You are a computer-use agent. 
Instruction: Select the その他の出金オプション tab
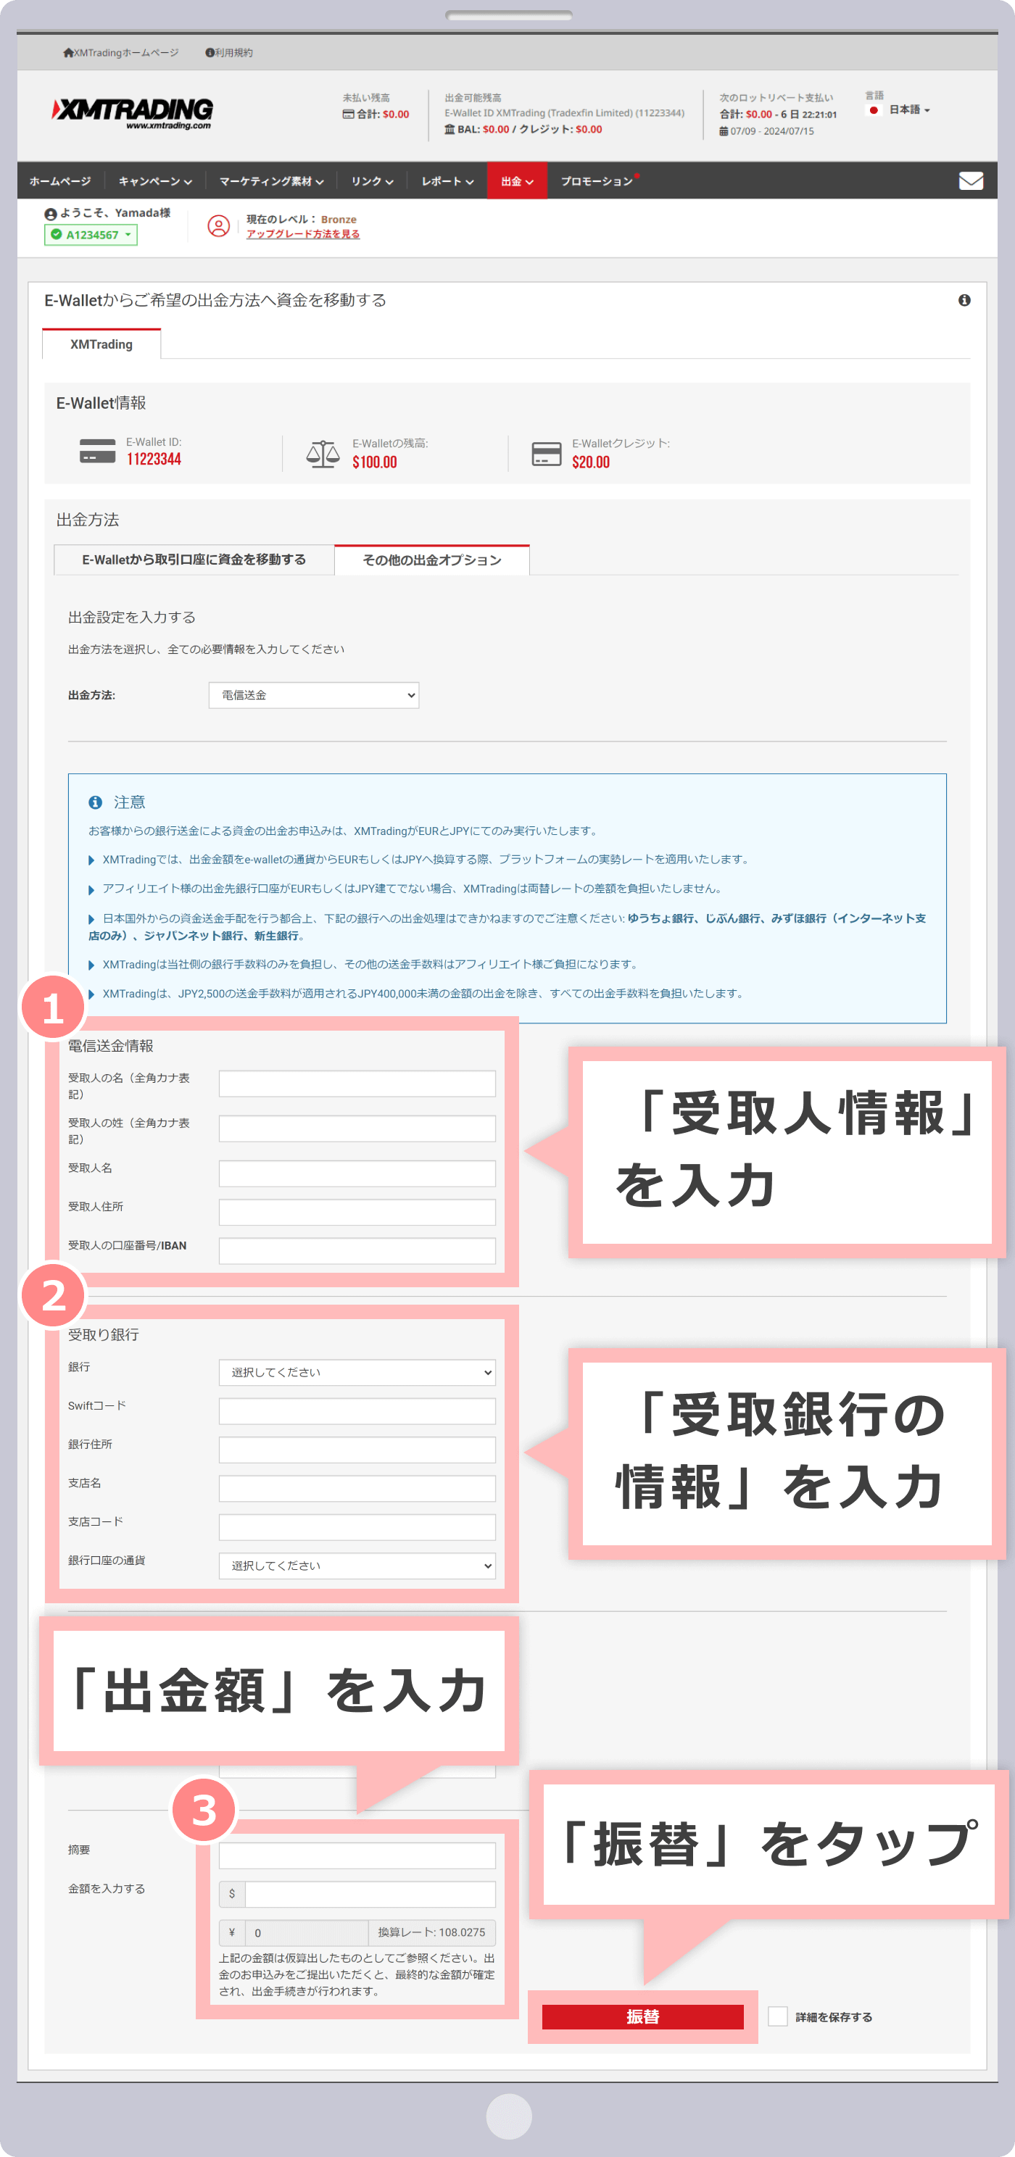431,560
